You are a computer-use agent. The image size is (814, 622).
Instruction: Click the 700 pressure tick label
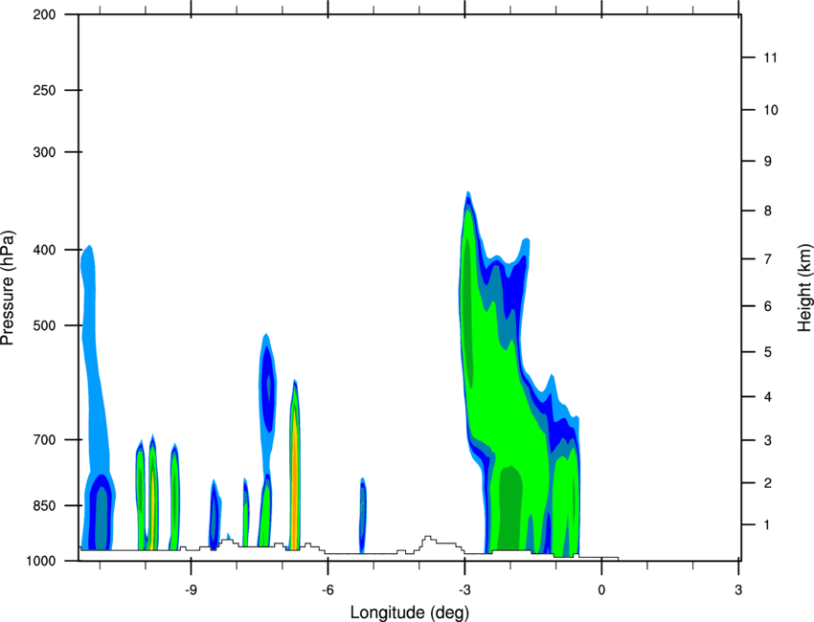(x=44, y=439)
